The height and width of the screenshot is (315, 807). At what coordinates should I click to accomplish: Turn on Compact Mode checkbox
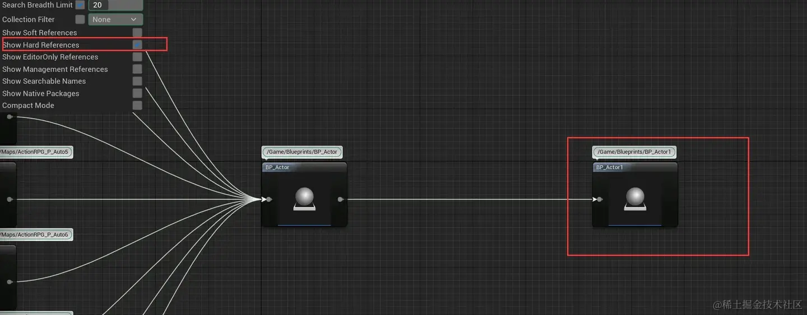[137, 105]
